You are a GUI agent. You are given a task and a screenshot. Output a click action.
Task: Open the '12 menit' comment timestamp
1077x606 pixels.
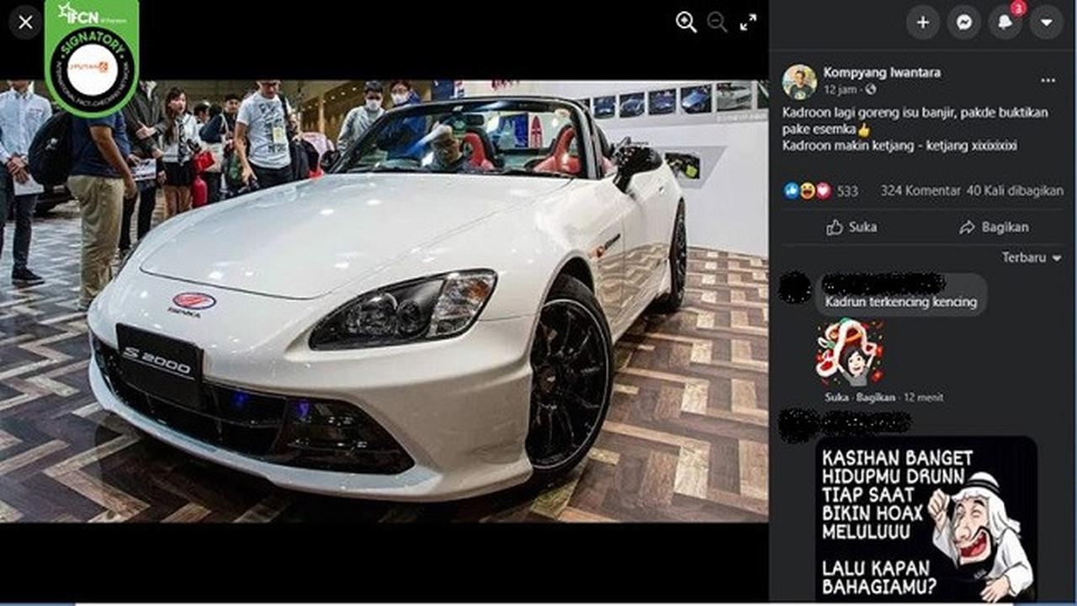(922, 397)
